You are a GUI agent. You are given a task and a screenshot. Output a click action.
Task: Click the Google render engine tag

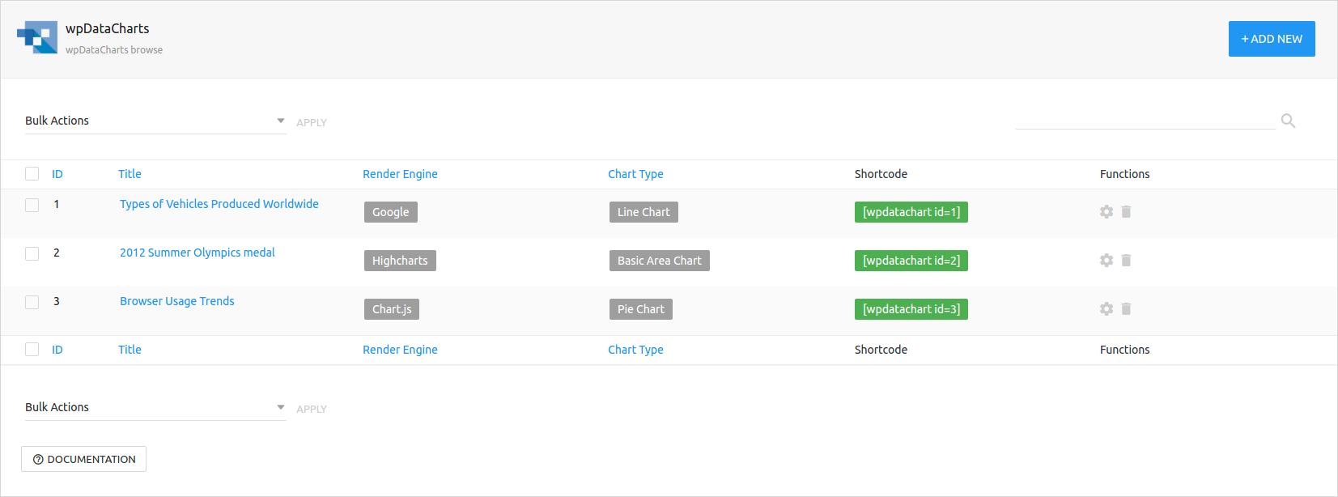(x=391, y=212)
